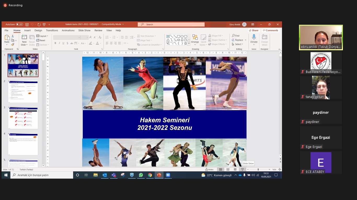Open the Comments pane button
Image resolution: width=357 pixels, height=200 pixels.
click(270, 30)
